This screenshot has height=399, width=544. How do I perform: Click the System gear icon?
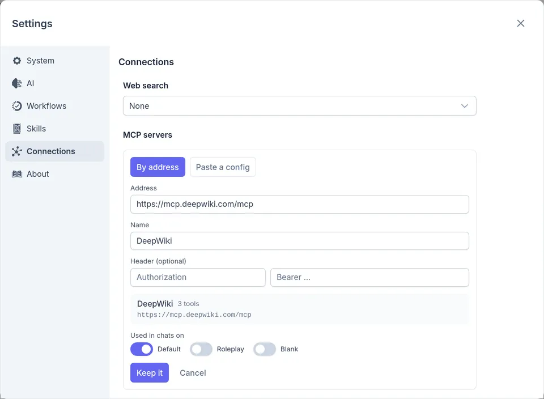pos(16,61)
